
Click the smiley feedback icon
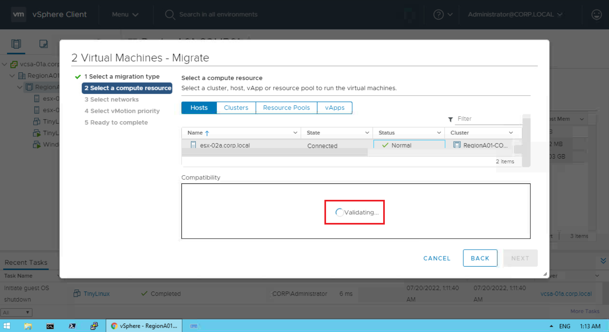click(x=596, y=14)
